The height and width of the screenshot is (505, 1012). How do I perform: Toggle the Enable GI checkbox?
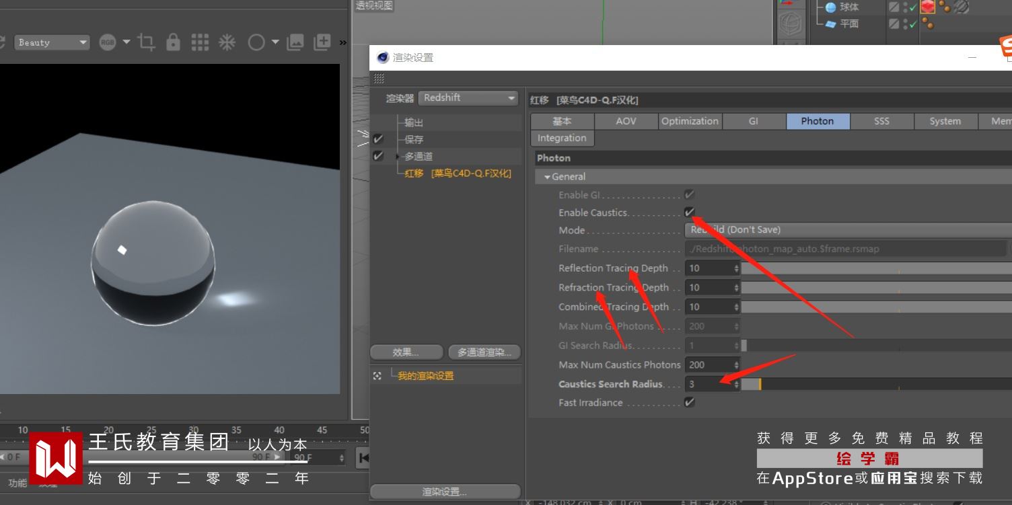(x=690, y=195)
